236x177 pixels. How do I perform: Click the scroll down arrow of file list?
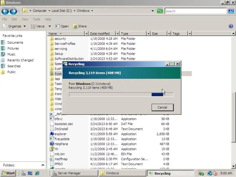click(x=233, y=166)
